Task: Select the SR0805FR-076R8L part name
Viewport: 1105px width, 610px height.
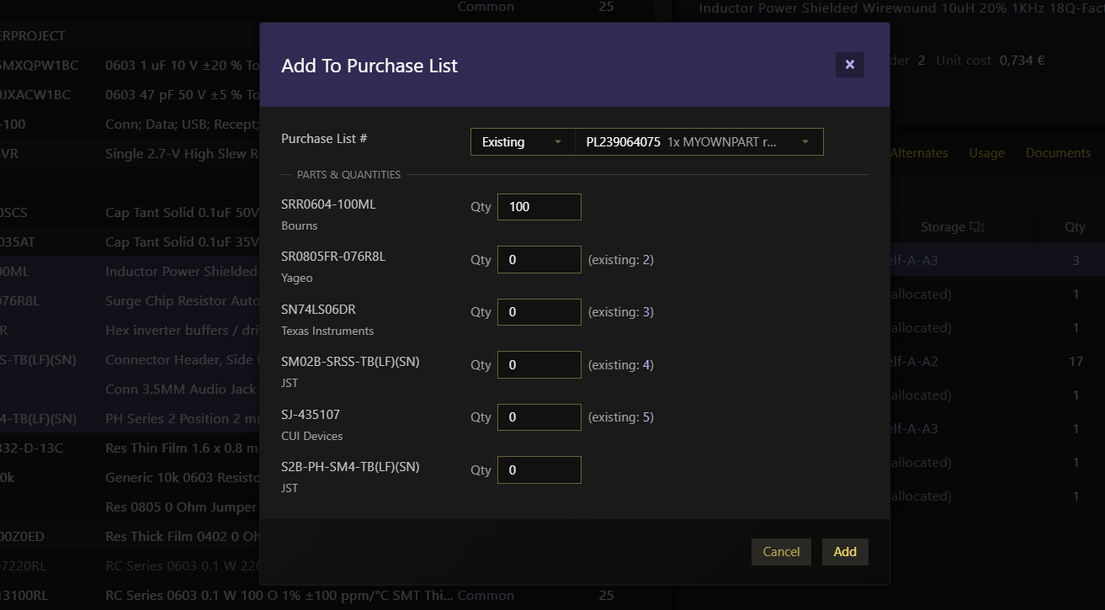Action: coord(333,257)
